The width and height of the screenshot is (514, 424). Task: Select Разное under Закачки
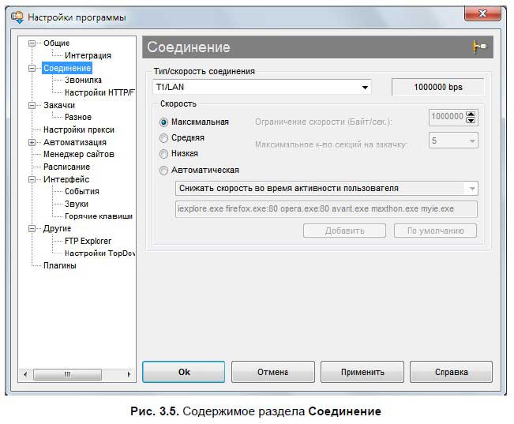click(x=78, y=117)
